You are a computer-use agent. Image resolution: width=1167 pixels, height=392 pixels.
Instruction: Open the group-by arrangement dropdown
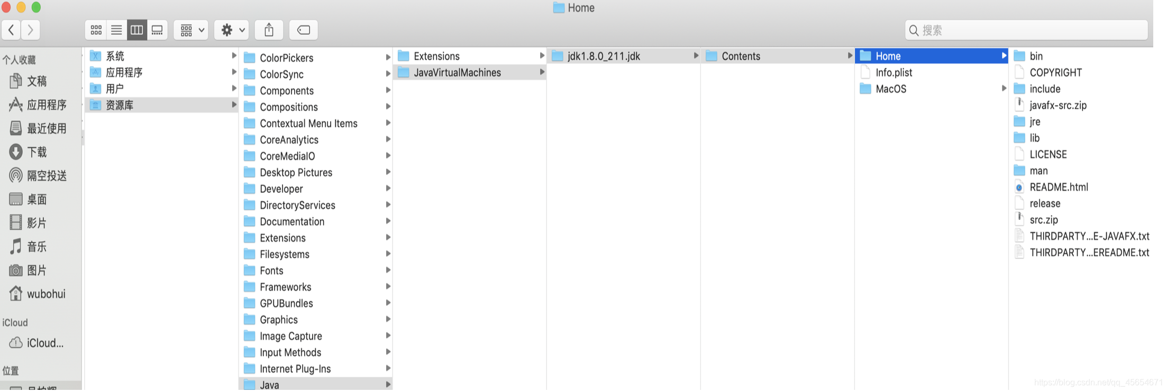click(x=191, y=30)
